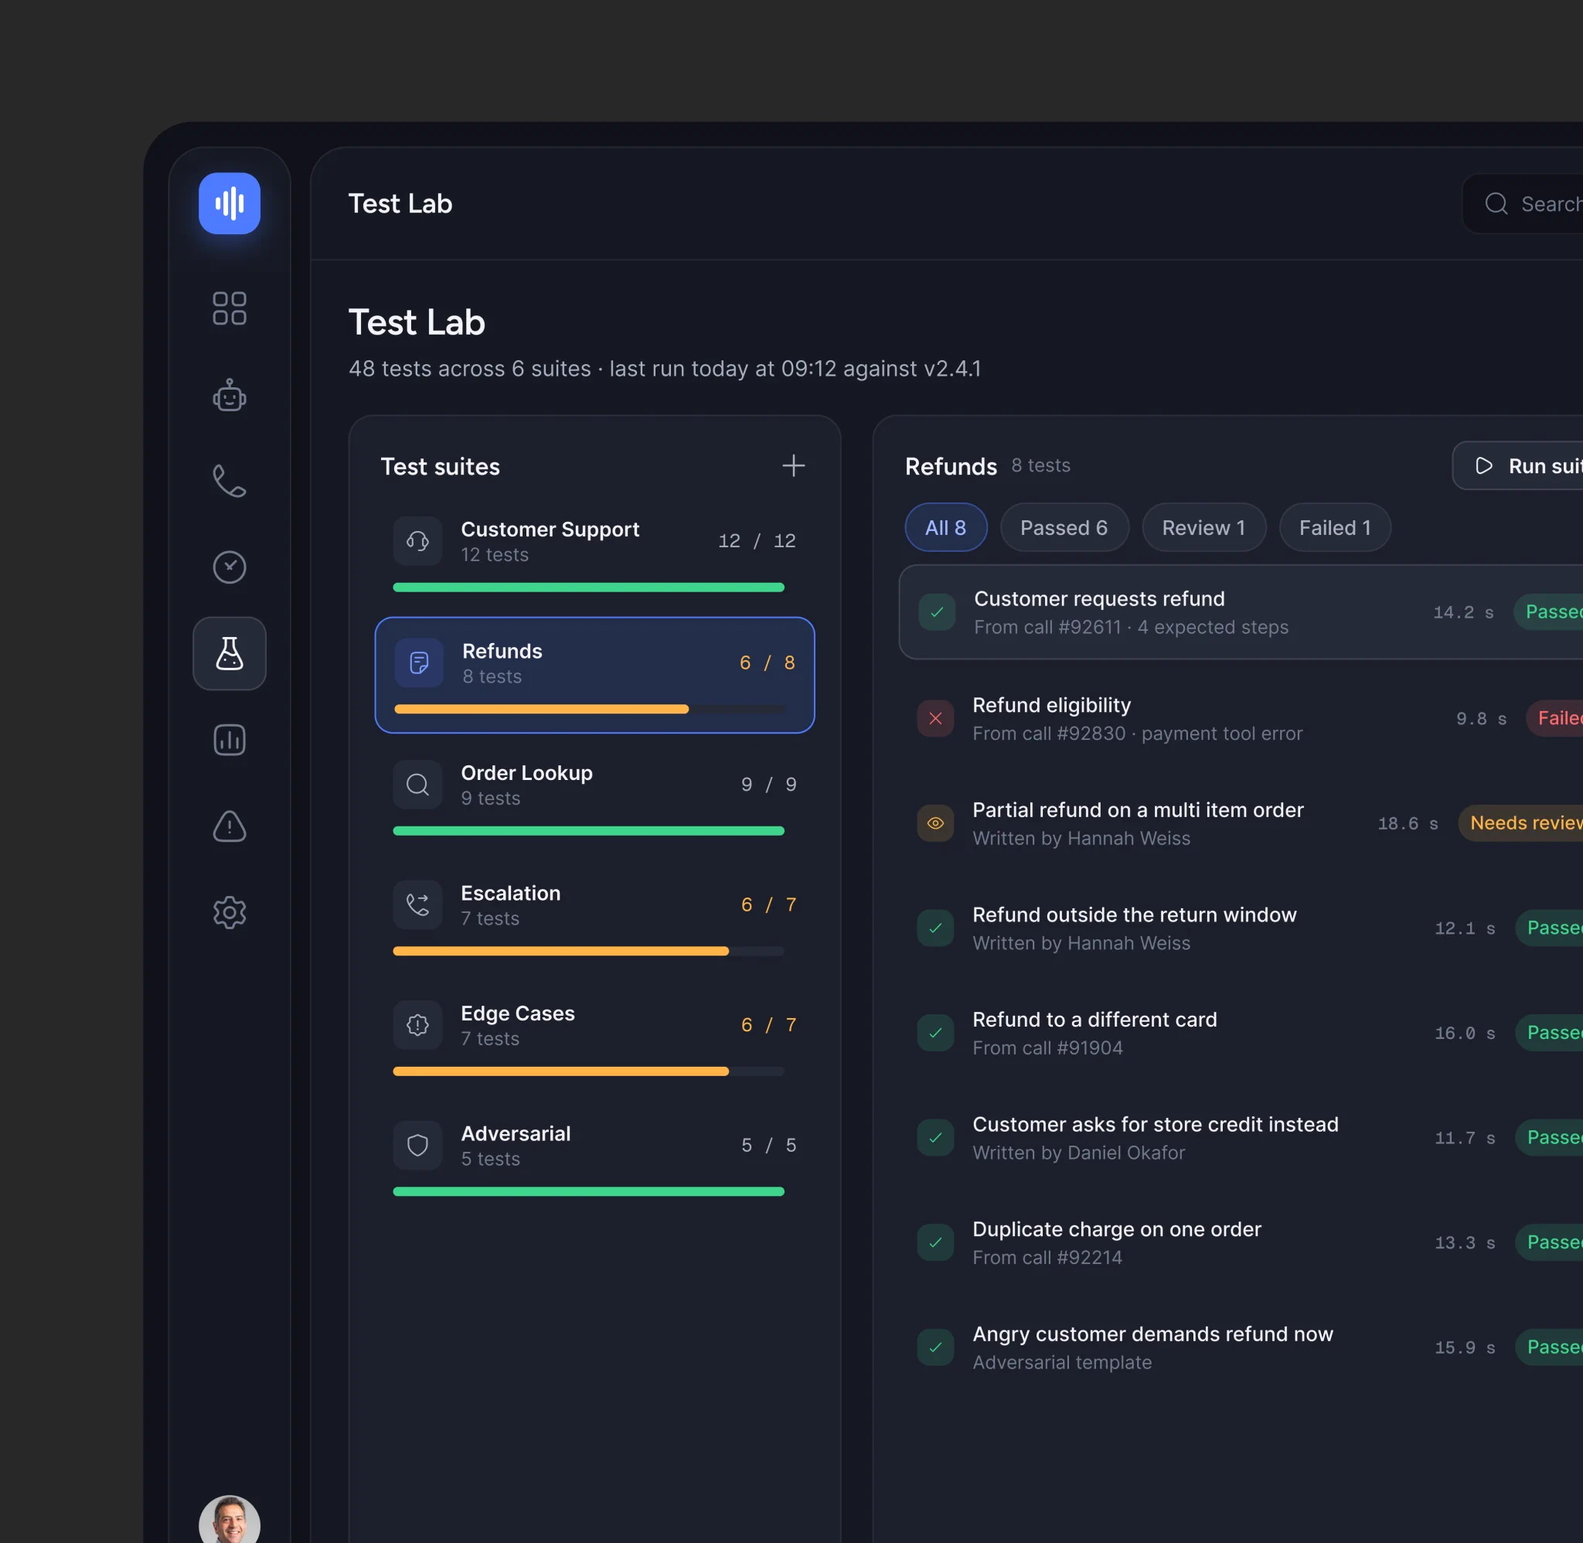
Task: Open the Refund eligibility test
Action: coord(1241,718)
